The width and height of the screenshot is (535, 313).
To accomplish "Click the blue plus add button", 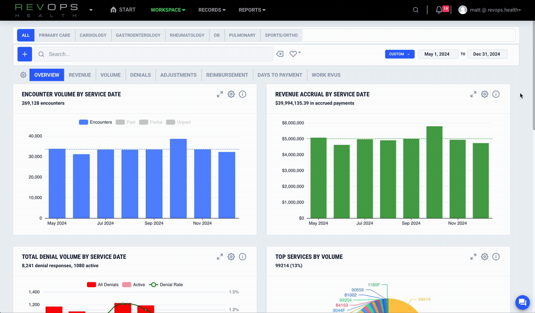I will click(x=25, y=54).
